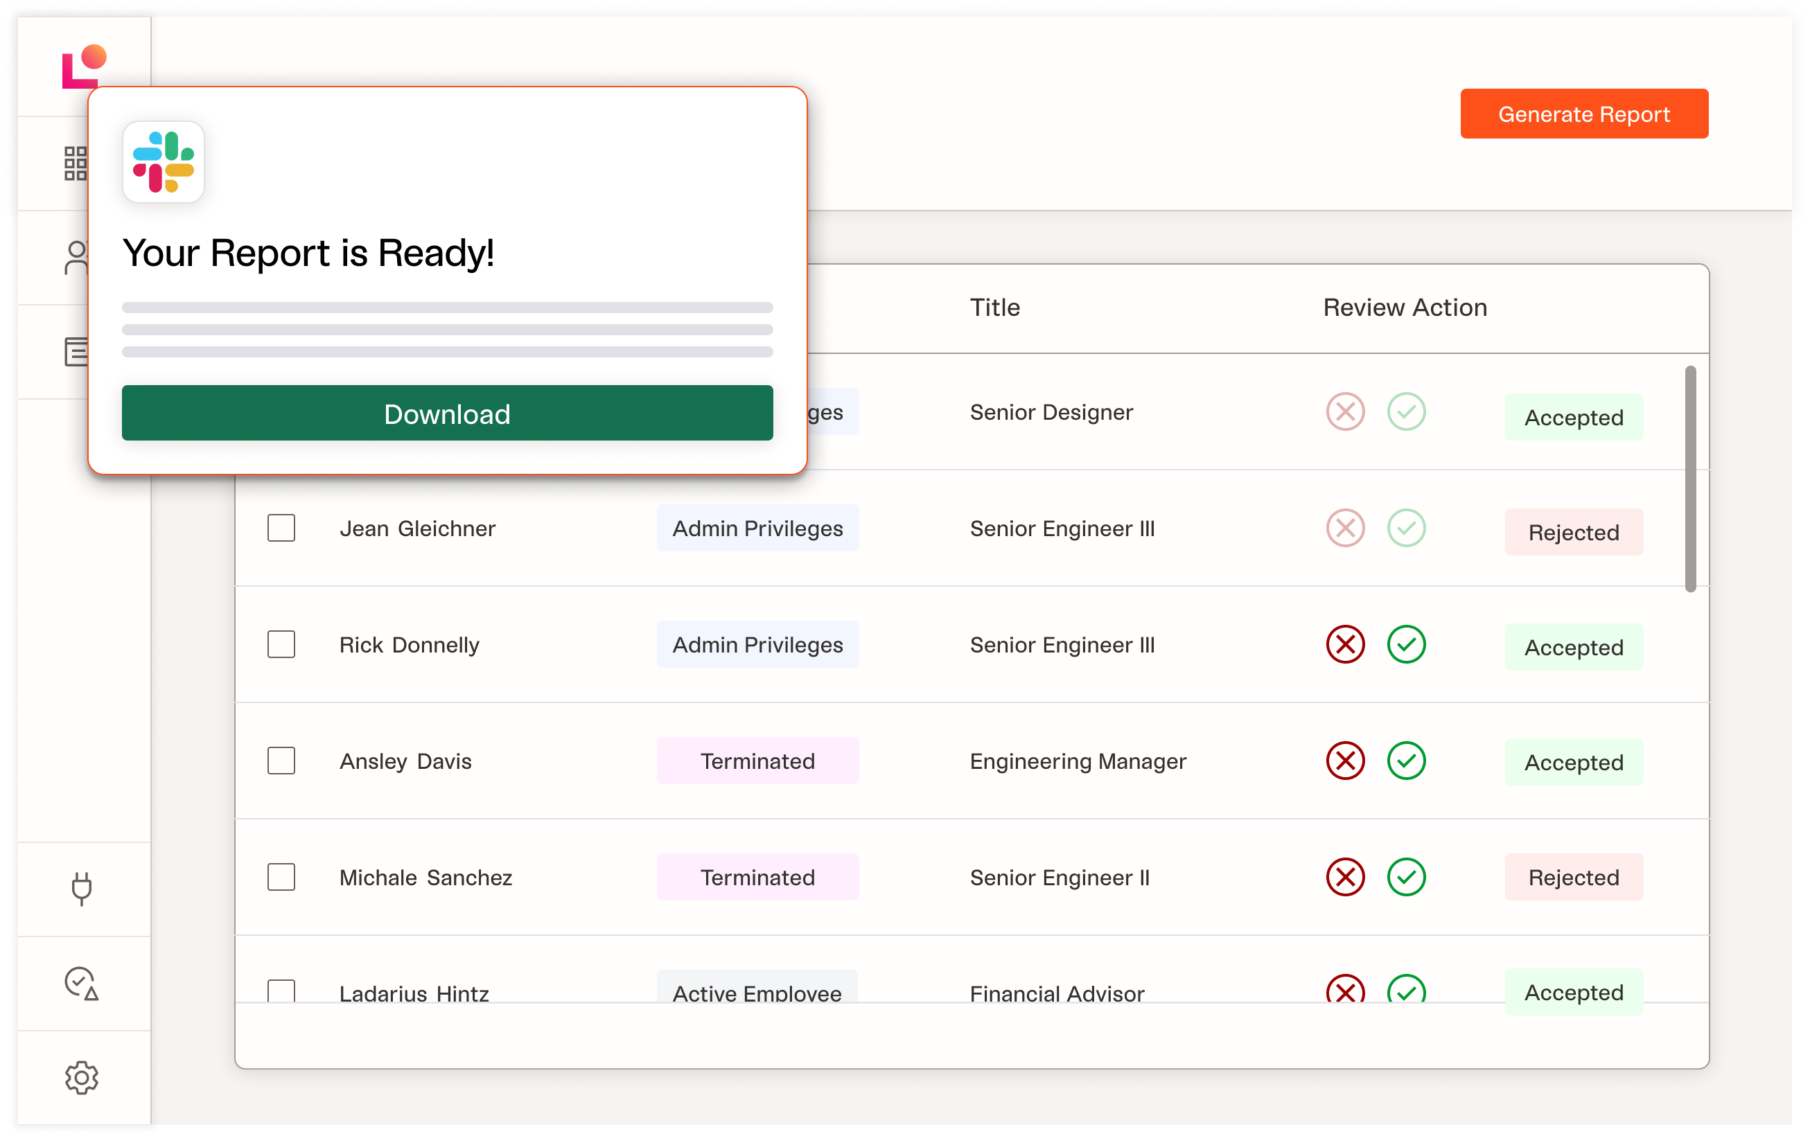Click the Title column header
Screen dimensions: 1810x1136
[x=994, y=308]
